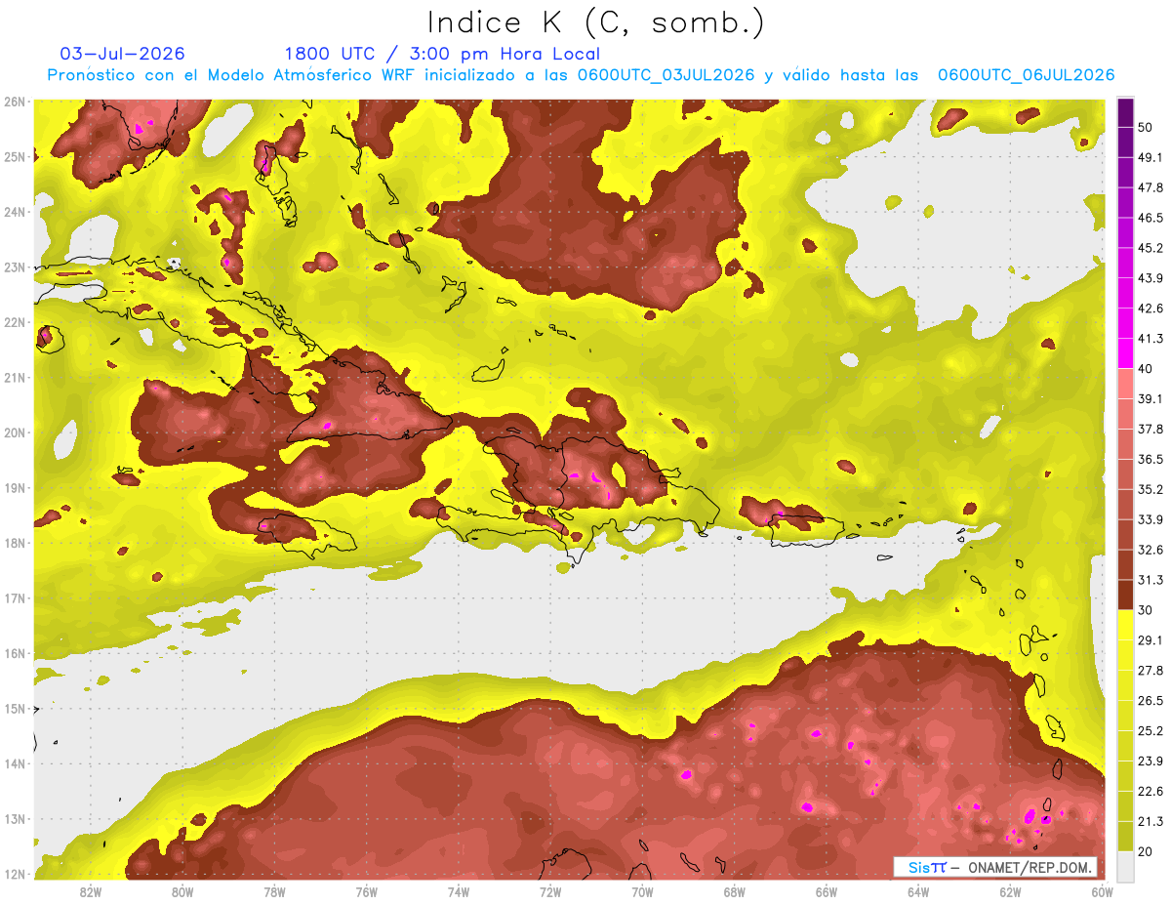Click the legend value '49.1'
The width and height of the screenshot is (1171, 905).
point(1150,157)
